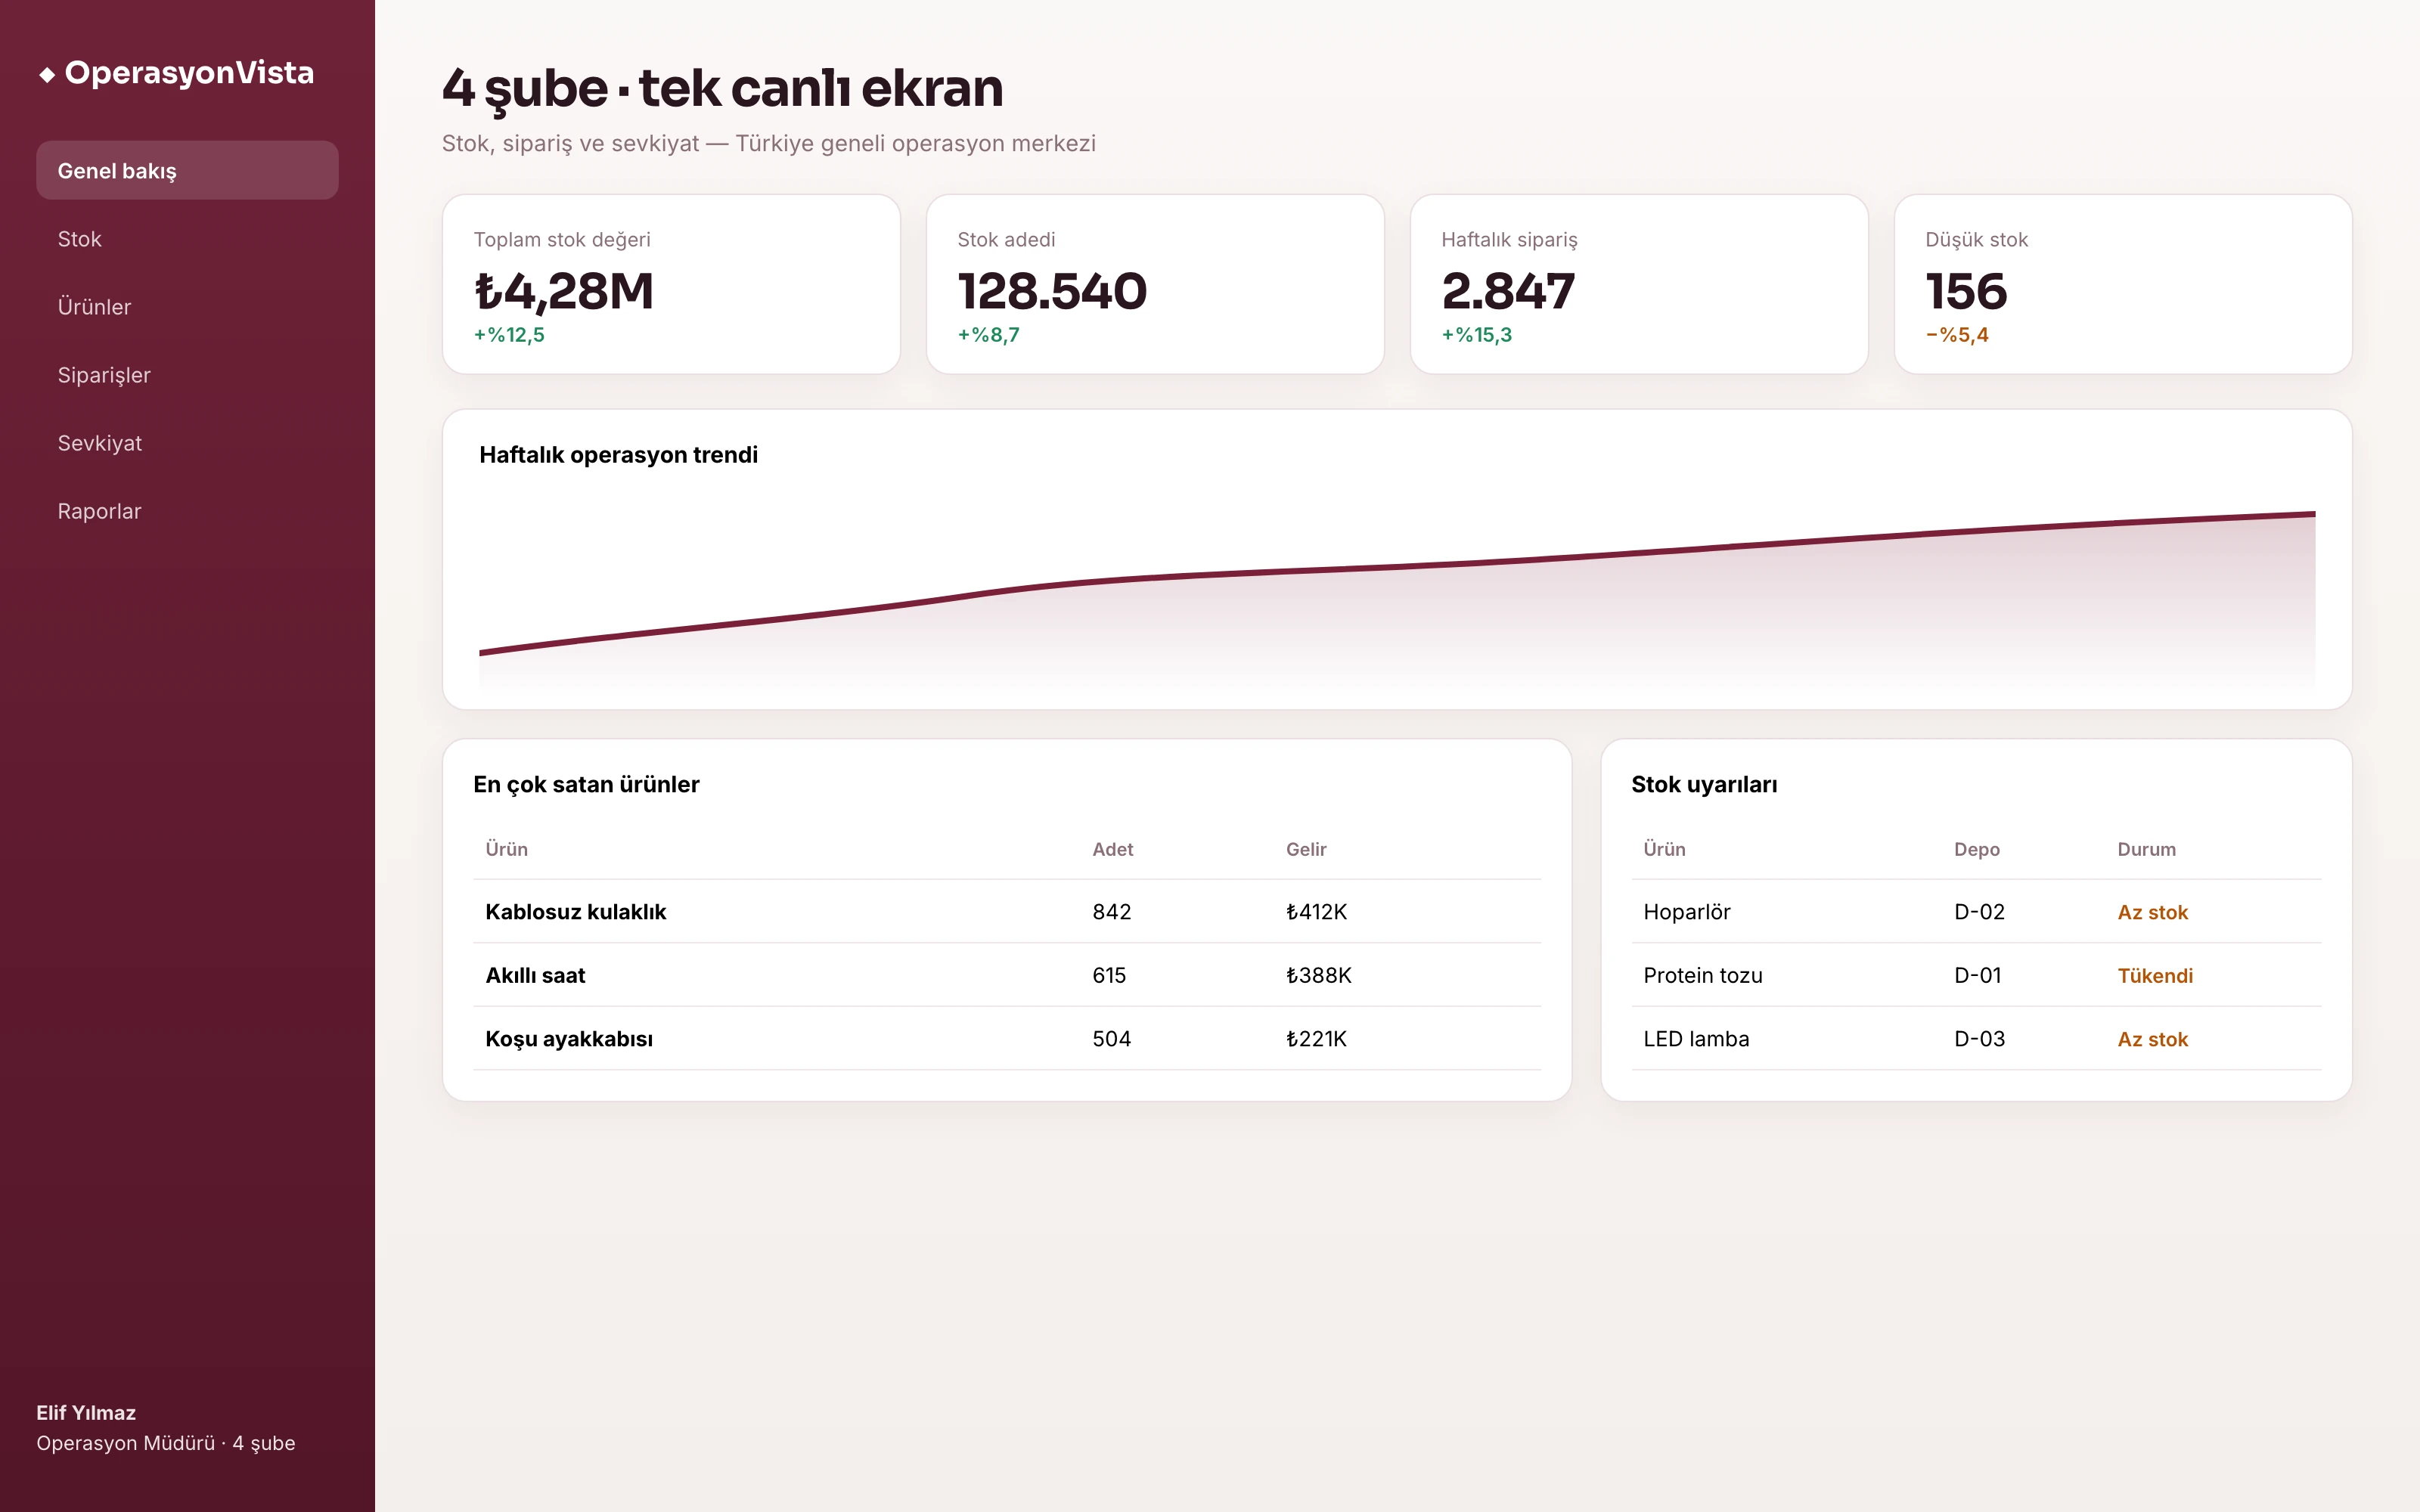
Task: Click the +%12,5 change indicator
Action: click(x=509, y=335)
